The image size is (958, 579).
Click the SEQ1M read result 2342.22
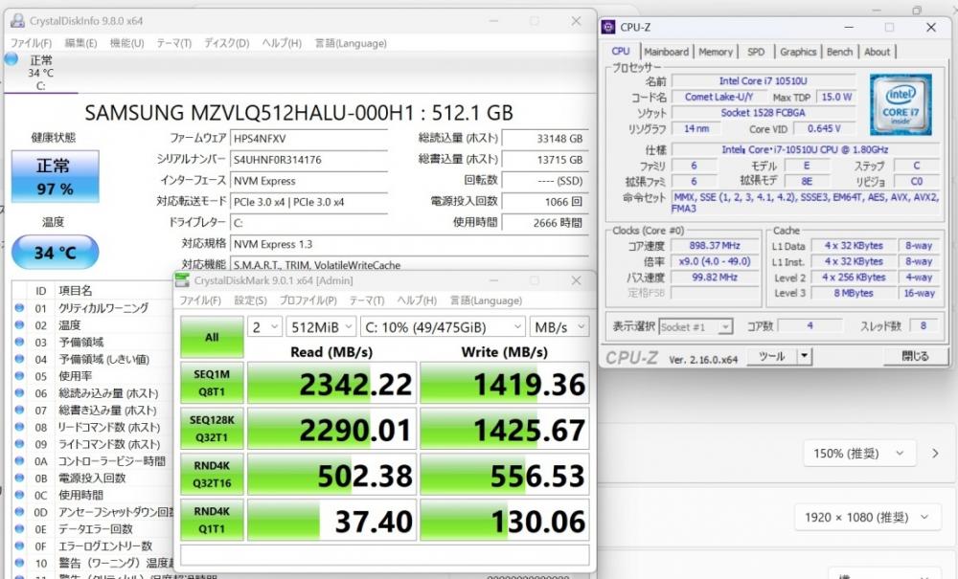pos(331,384)
